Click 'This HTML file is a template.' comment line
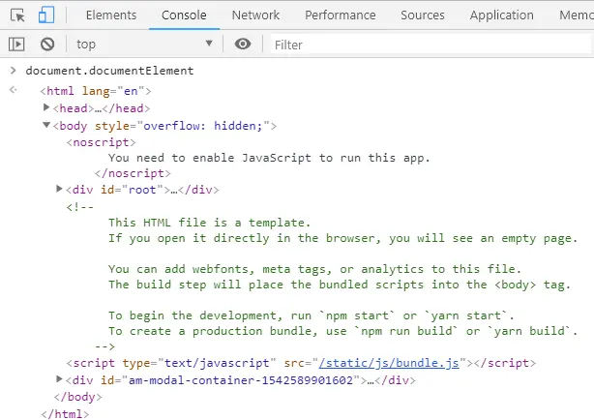Viewport: 594px width, 420px height. coord(210,223)
